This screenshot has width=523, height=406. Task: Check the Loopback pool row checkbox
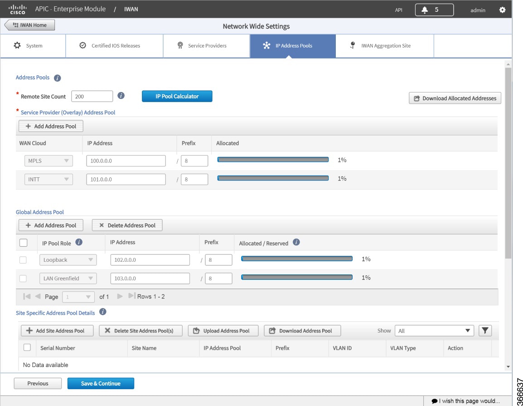click(23, 260)
